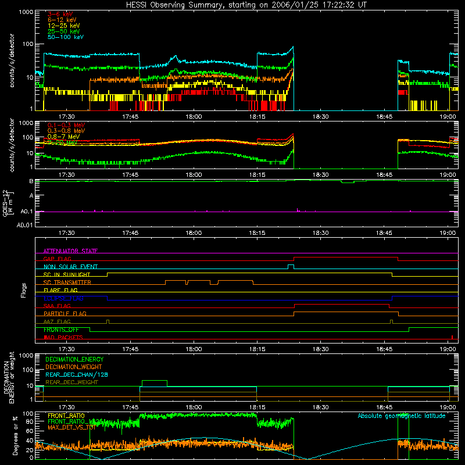Click the BAD_PACKETS red spike near 19:00
The width and height of the screenshot is (465, 465).
click(x=452, y=337)
